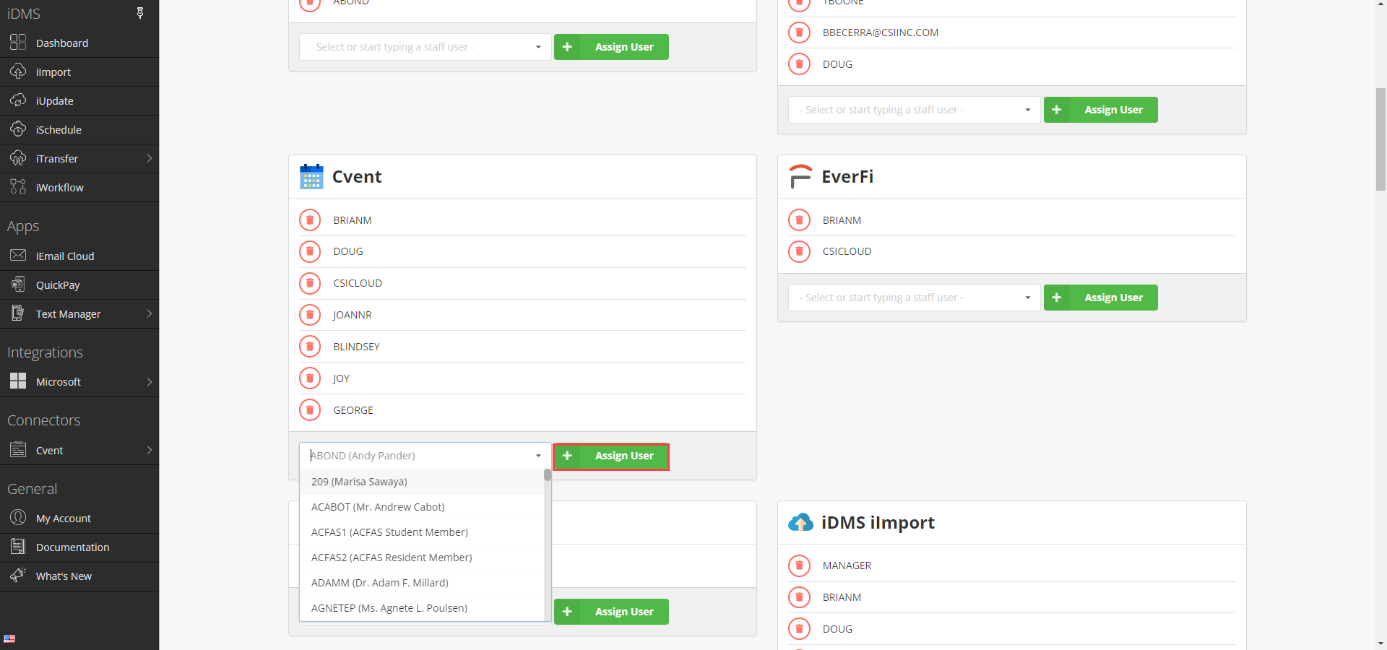The width and height of the screenshot is (1387, 650).
Task: Open the EverFi staff user dropdown
Action: [914, 298]
